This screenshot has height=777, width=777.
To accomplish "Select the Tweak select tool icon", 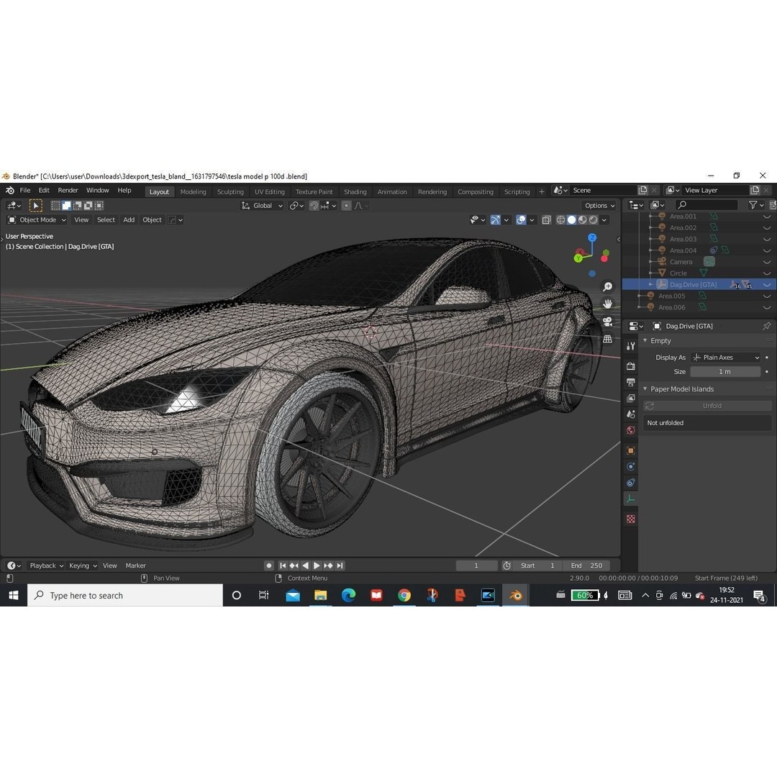I will (x=36, y=206).
